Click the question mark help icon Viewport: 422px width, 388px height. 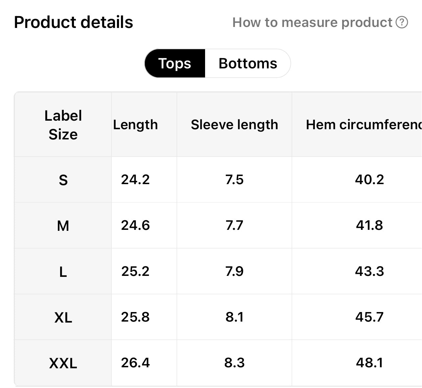[x=402, y=22]
